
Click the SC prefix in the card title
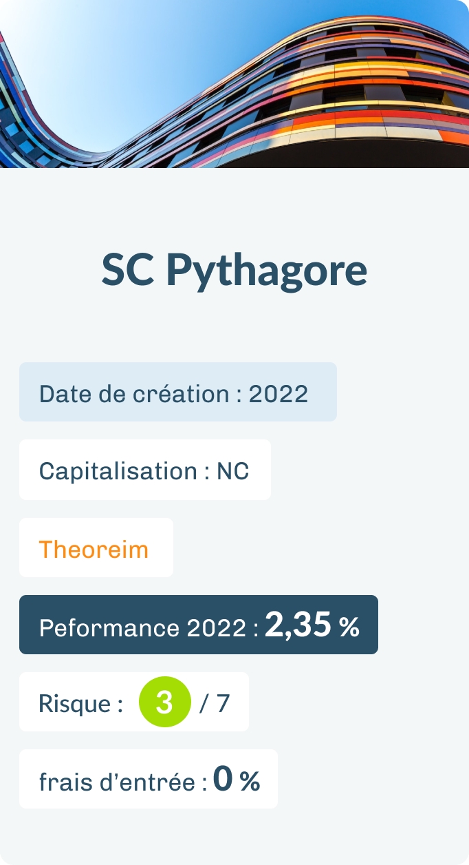[x=129, y=269]
